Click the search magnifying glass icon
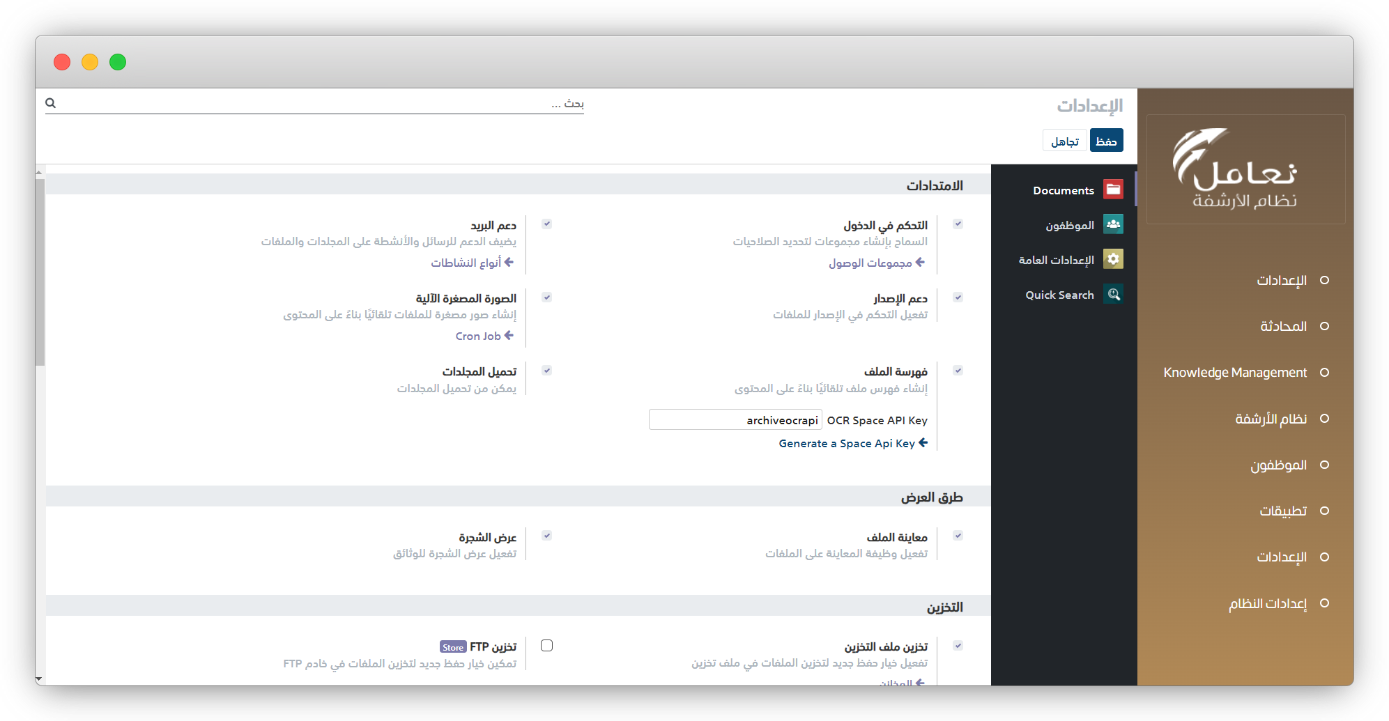This screenshot has width=1389, height=721. (x=51, y=103)
